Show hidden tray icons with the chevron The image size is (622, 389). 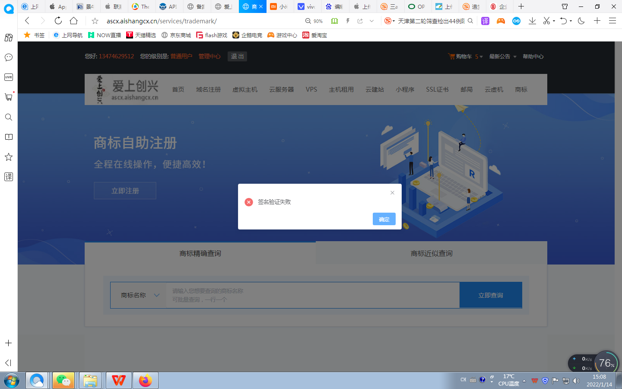(x=524, y=381)
